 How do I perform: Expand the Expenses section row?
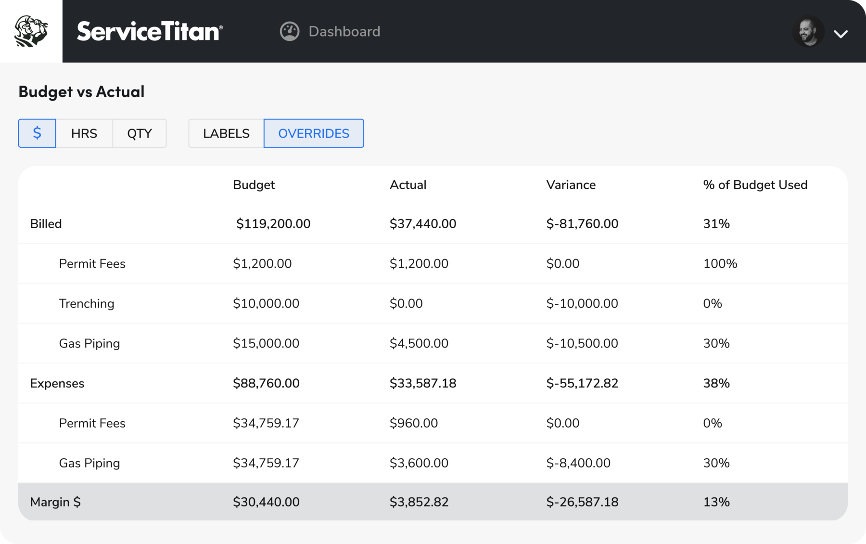[57, 383]
